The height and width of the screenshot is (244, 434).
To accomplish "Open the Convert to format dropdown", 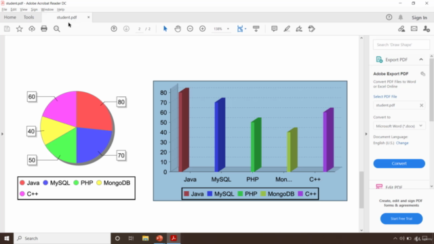I will click(399, 126).
